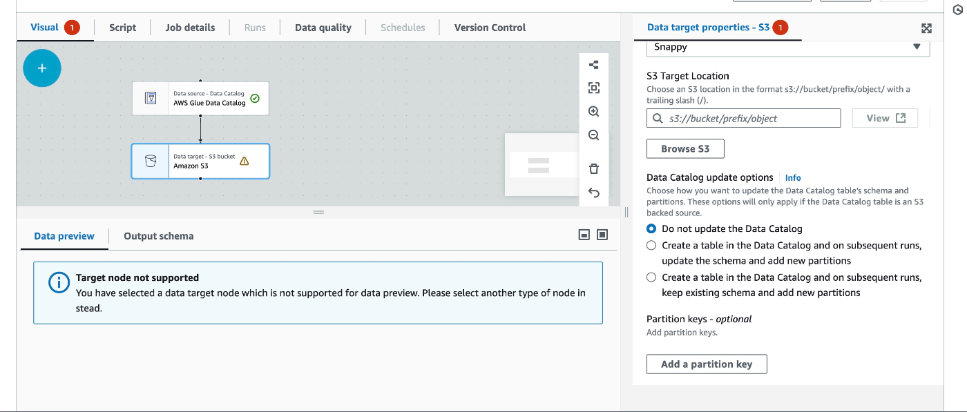The image size is (967, 412).
Task: Zoom out of the canvas
Action: (593, 135)
